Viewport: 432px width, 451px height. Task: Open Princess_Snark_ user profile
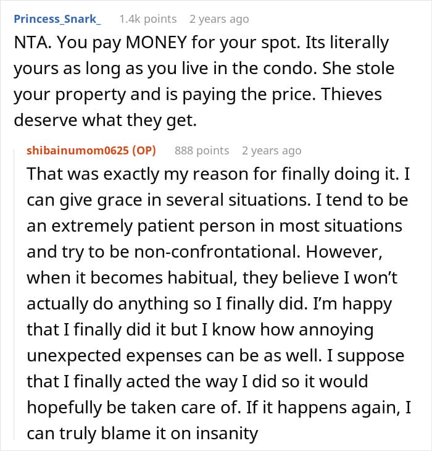click(57, 19)
